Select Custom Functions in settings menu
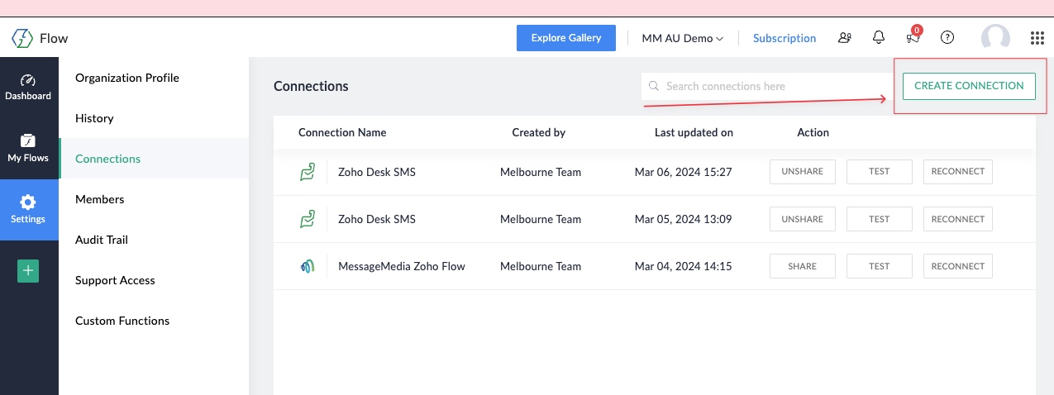Viewport: 1054px width, 395px height. (122, 321)
